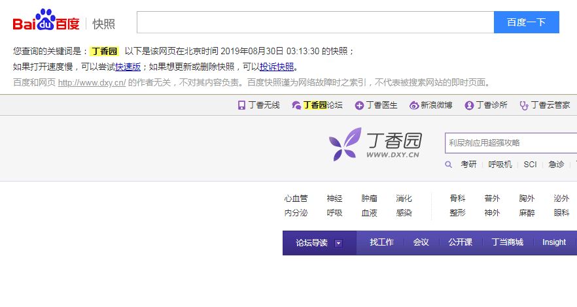This screenshot has height=307, width=577.
Task: Open the 丁香诊所 link
Action: click(492, 105)
